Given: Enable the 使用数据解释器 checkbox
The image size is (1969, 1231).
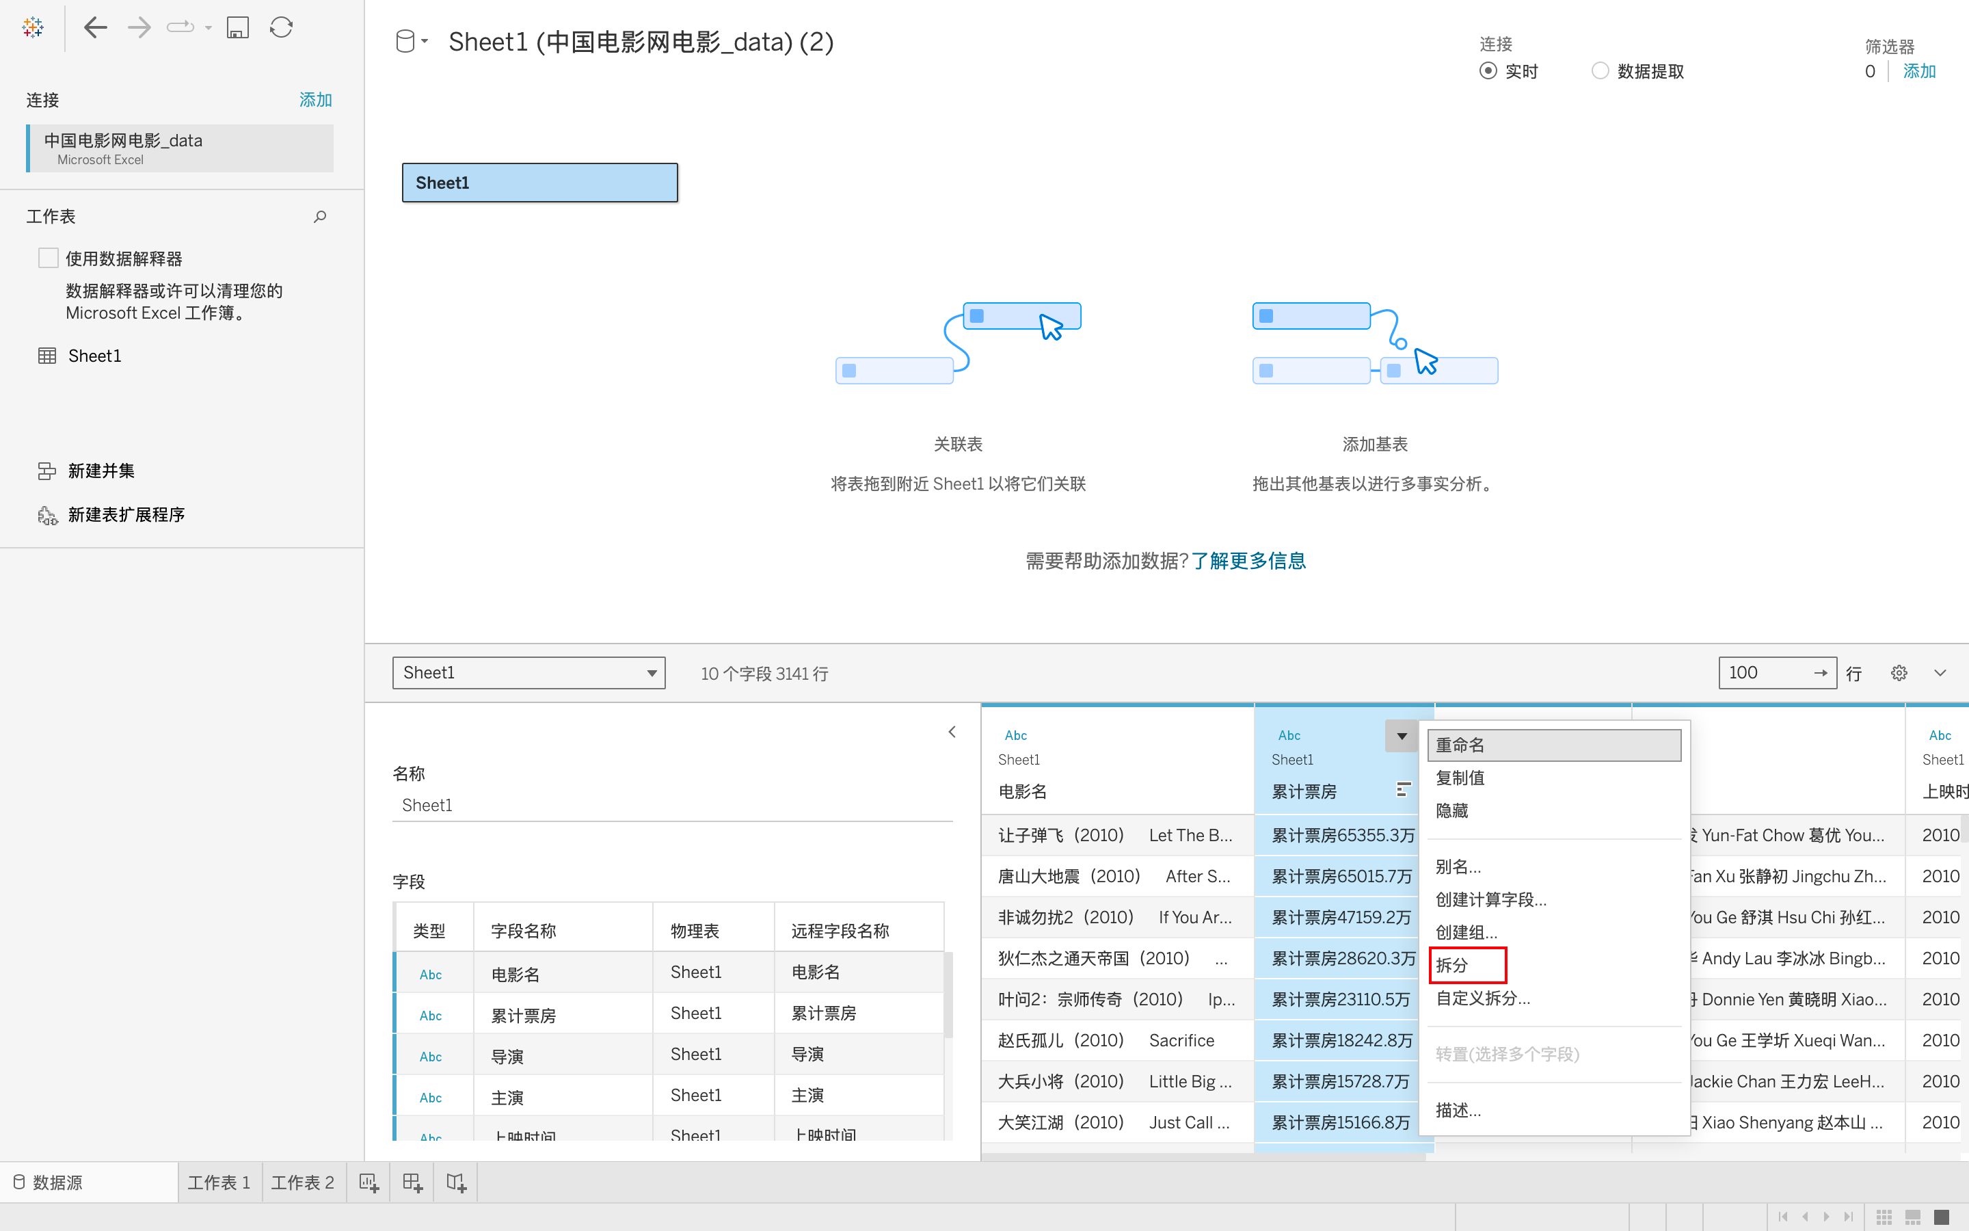Looking at the screenshot, I should point(49,258).
